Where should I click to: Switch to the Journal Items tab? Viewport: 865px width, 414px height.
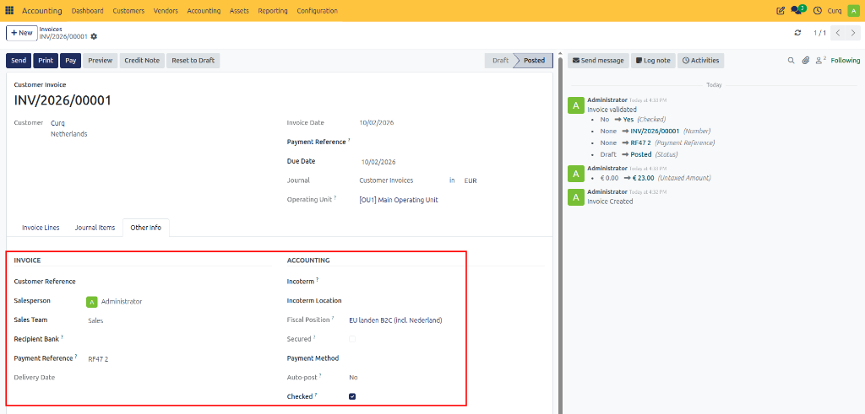pyautogui.click(x=95, y=228)
